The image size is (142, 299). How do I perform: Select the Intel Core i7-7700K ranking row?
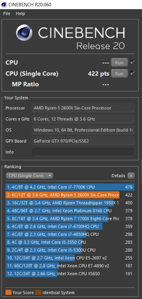pyautogui.click(x=70, y=187)
